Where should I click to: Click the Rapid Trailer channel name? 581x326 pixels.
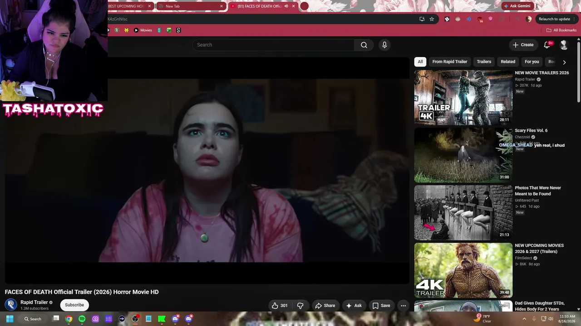(34, 302)
